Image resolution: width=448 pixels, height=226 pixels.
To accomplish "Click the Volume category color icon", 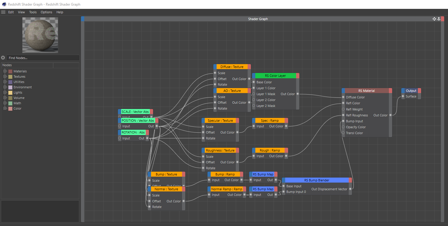I will click(x=10, y=98).
